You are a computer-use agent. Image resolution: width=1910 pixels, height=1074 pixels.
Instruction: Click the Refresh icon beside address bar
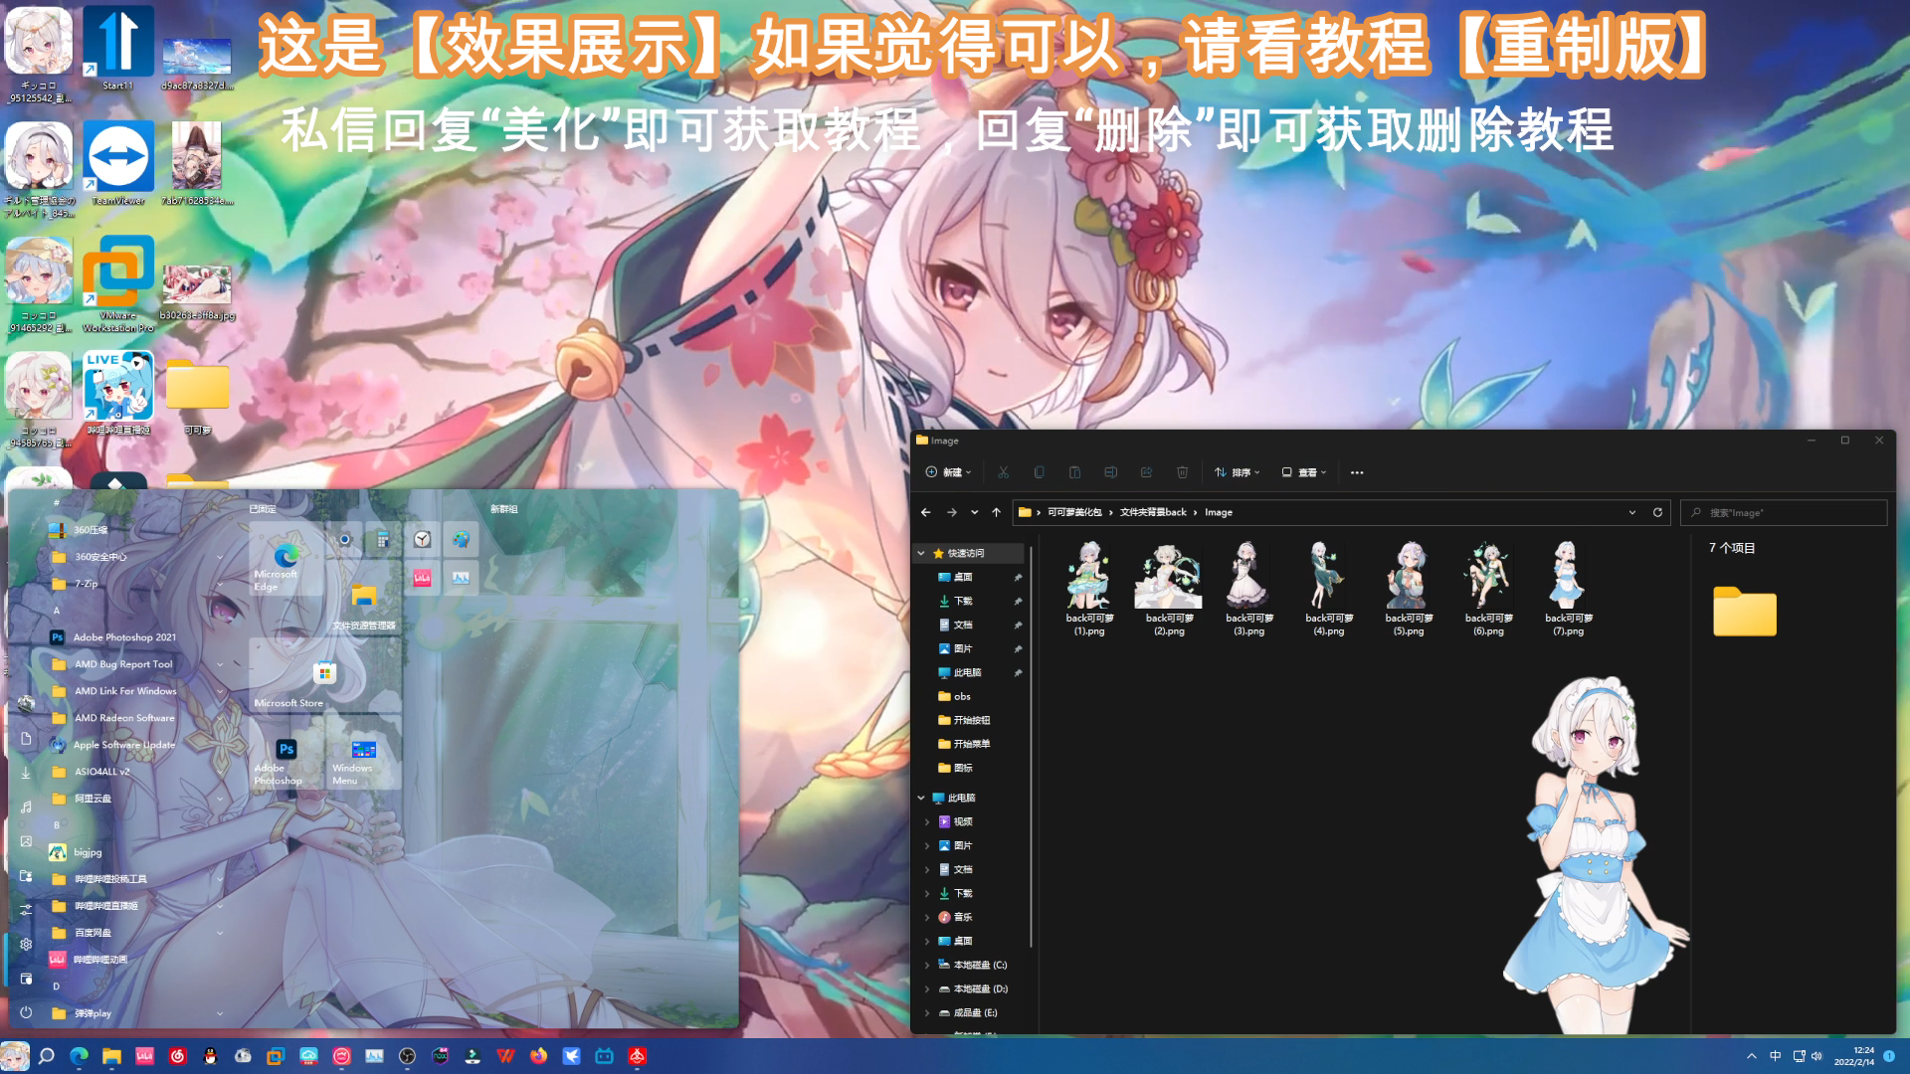[x=1657, y=512]
